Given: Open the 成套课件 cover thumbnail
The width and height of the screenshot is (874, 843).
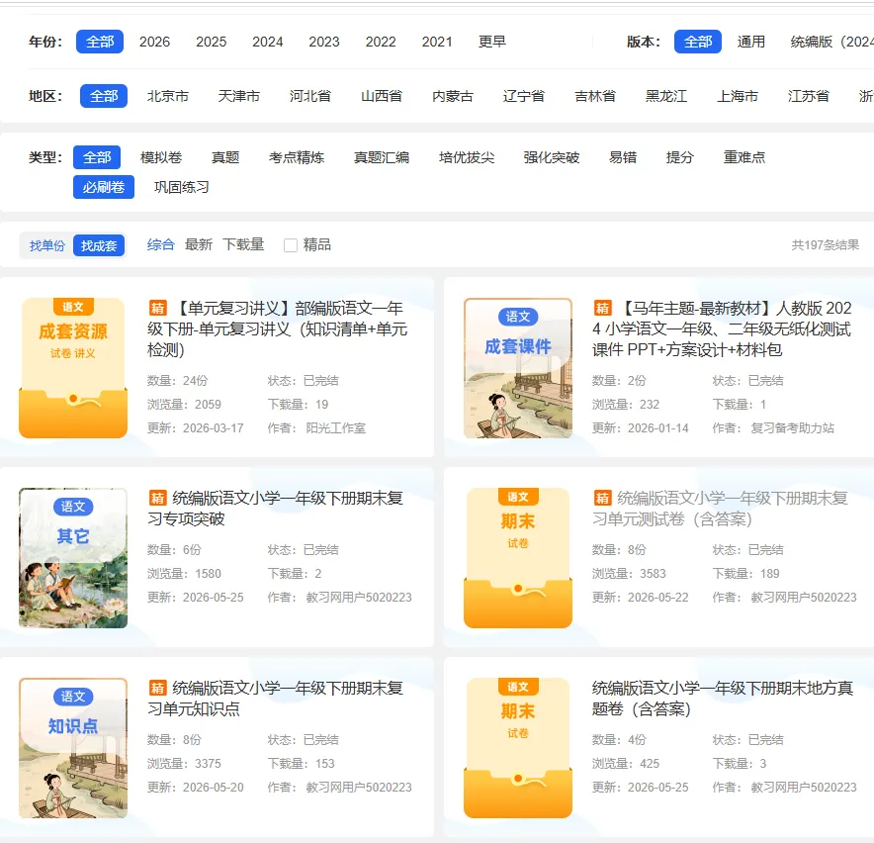Looking at the screenshot, I should coord(518,368).
